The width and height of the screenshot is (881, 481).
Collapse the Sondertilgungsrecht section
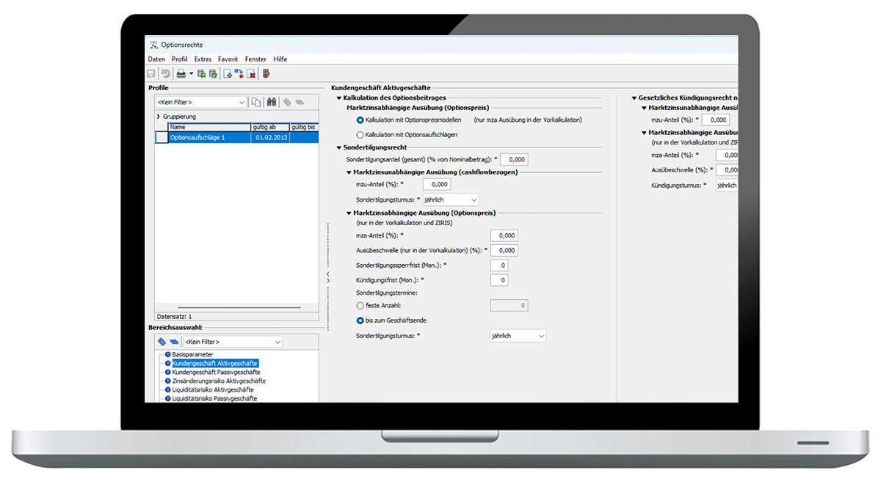[338, 147]
